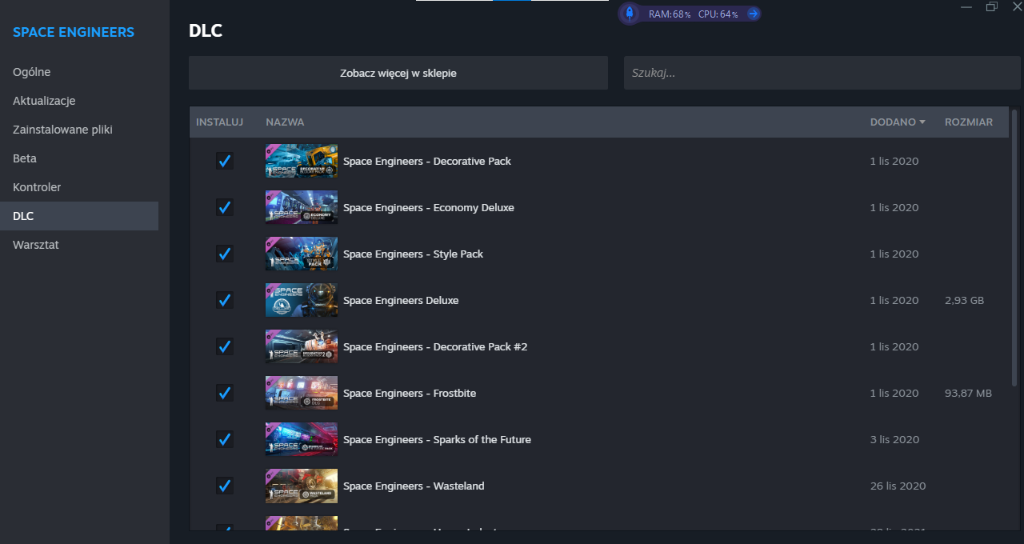This screenshot has height=544, width=1024.
Task: Uncheck install box for Decorative Pack
Action: (225, 161)
